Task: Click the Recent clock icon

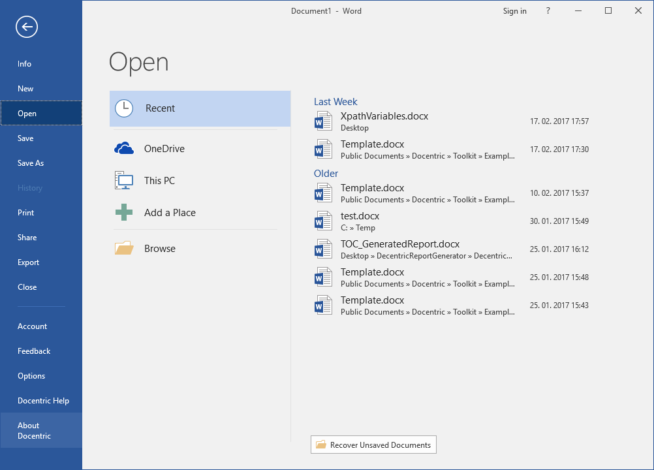Action: pos(124,108)
